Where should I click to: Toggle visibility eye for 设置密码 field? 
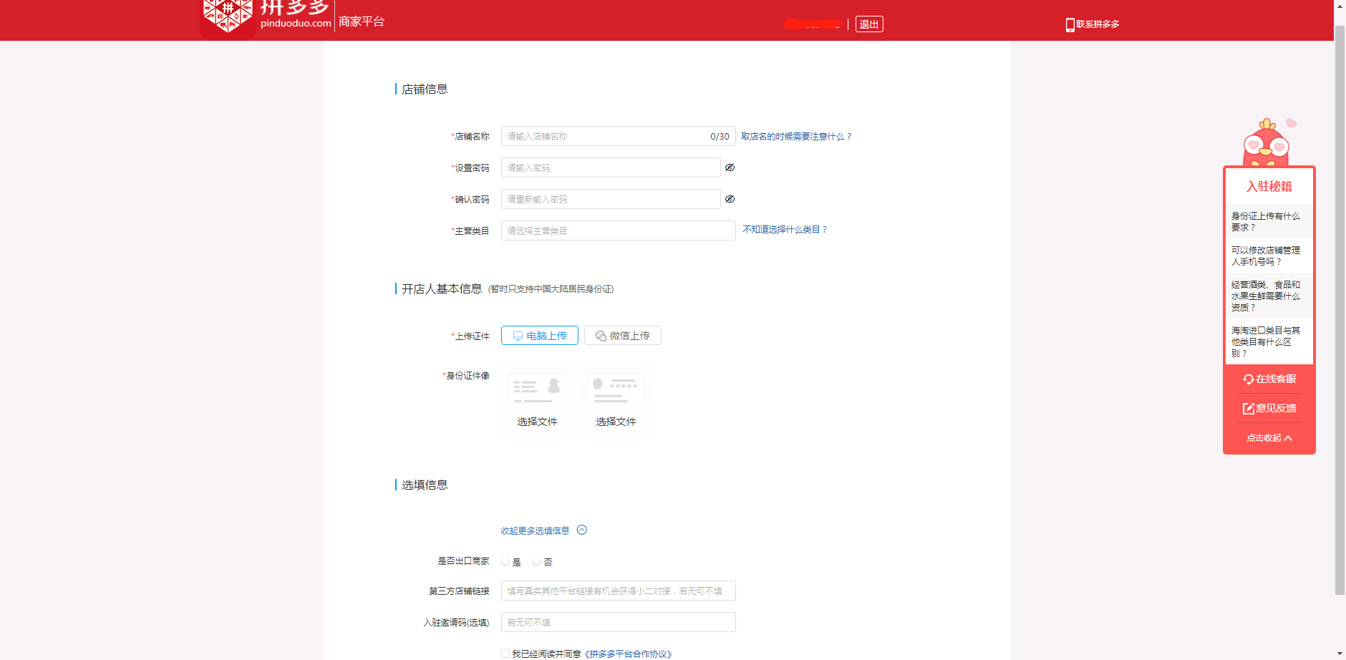tap(730, 168)
